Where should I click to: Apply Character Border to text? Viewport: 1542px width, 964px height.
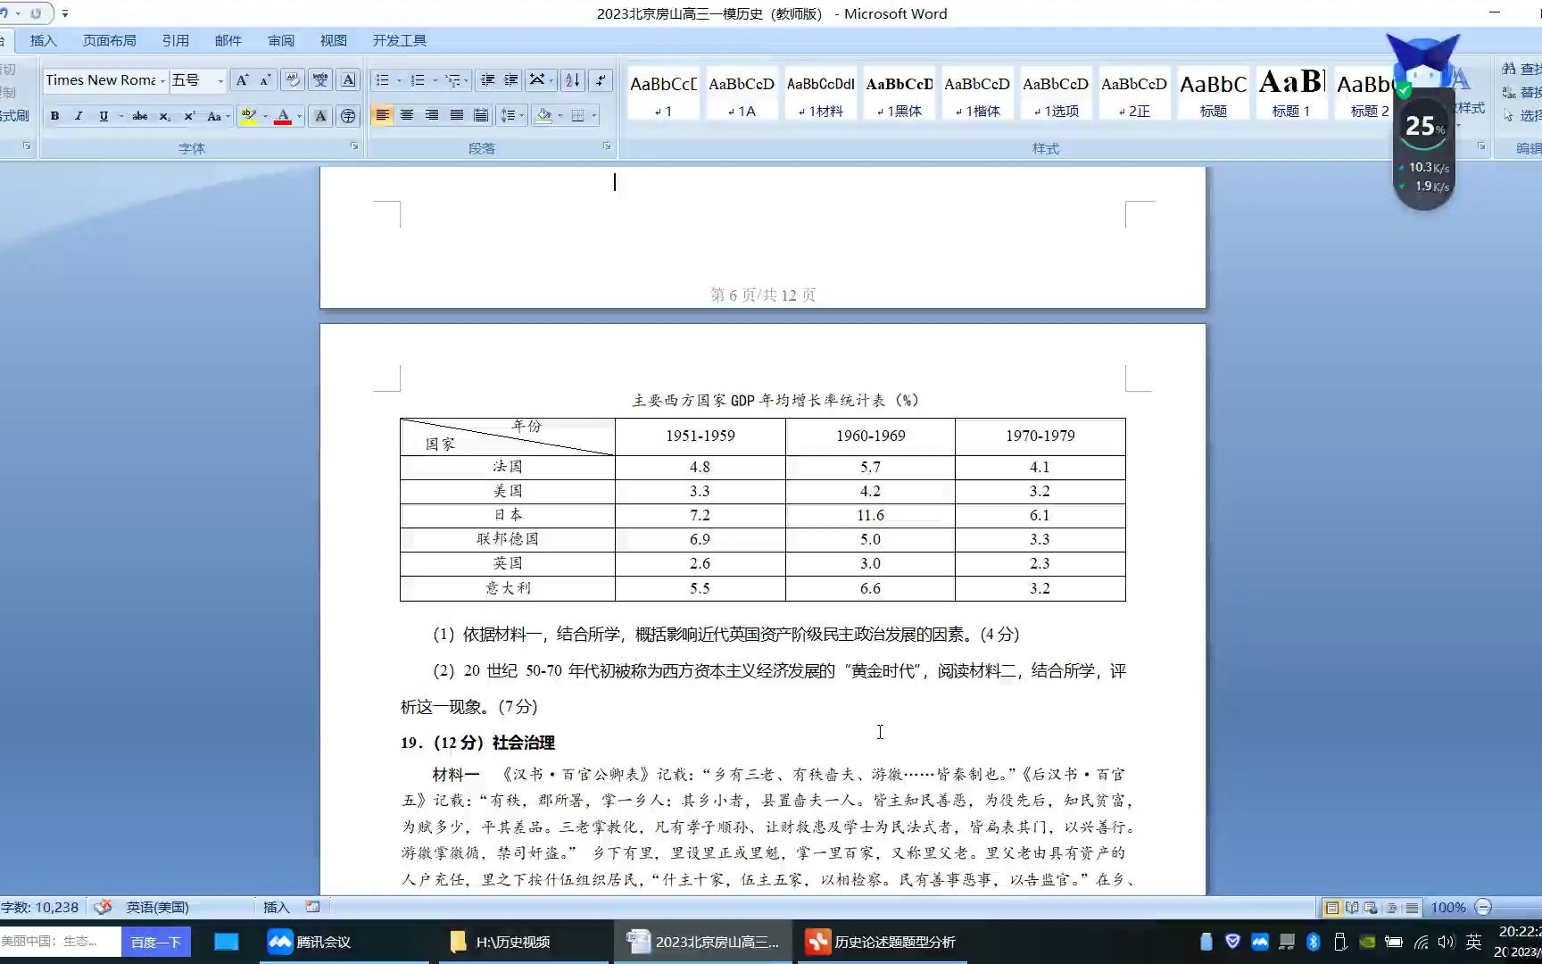click(349, 80)
